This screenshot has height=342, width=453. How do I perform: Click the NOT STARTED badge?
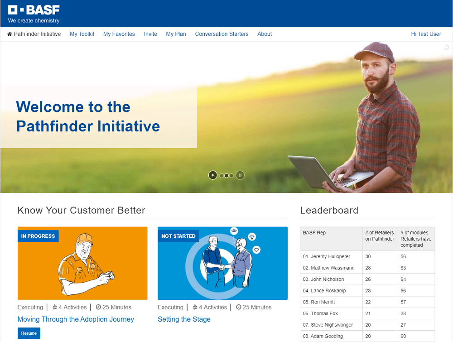point(178,236)
